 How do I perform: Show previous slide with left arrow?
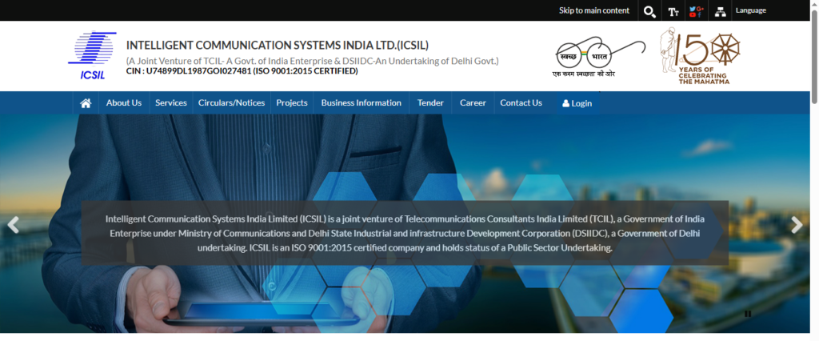pyautogui.click(x=13, y=225)
